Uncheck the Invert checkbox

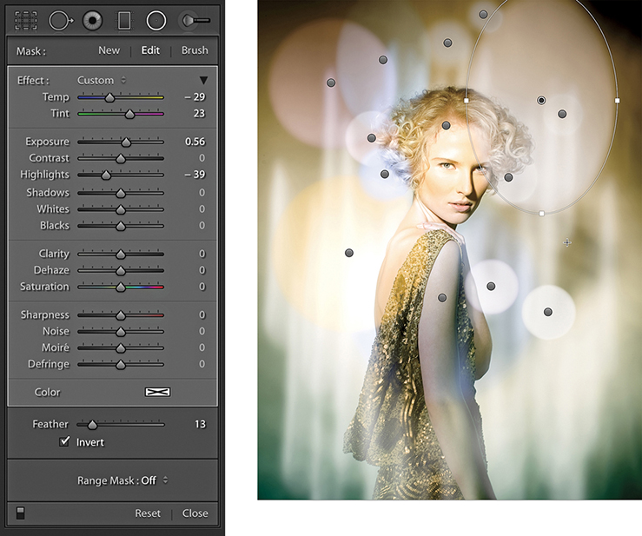click(64, 442)
